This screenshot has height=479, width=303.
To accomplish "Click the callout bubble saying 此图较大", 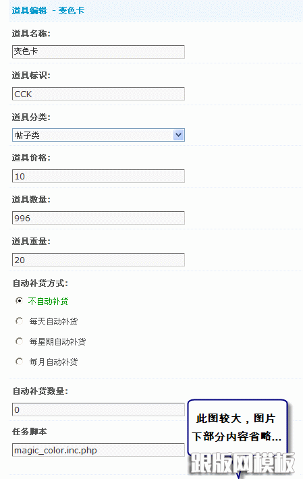I will (238, 427).
